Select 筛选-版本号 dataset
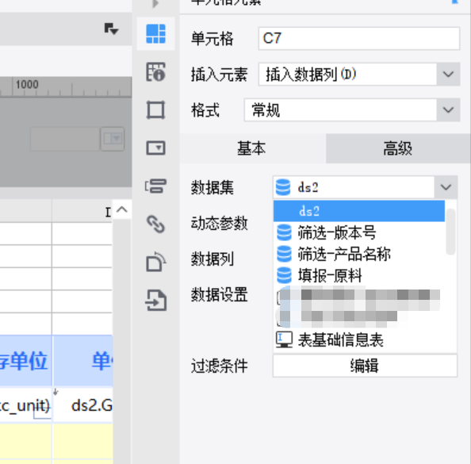Viewport: 471px width, 464px height. (359, 232)
